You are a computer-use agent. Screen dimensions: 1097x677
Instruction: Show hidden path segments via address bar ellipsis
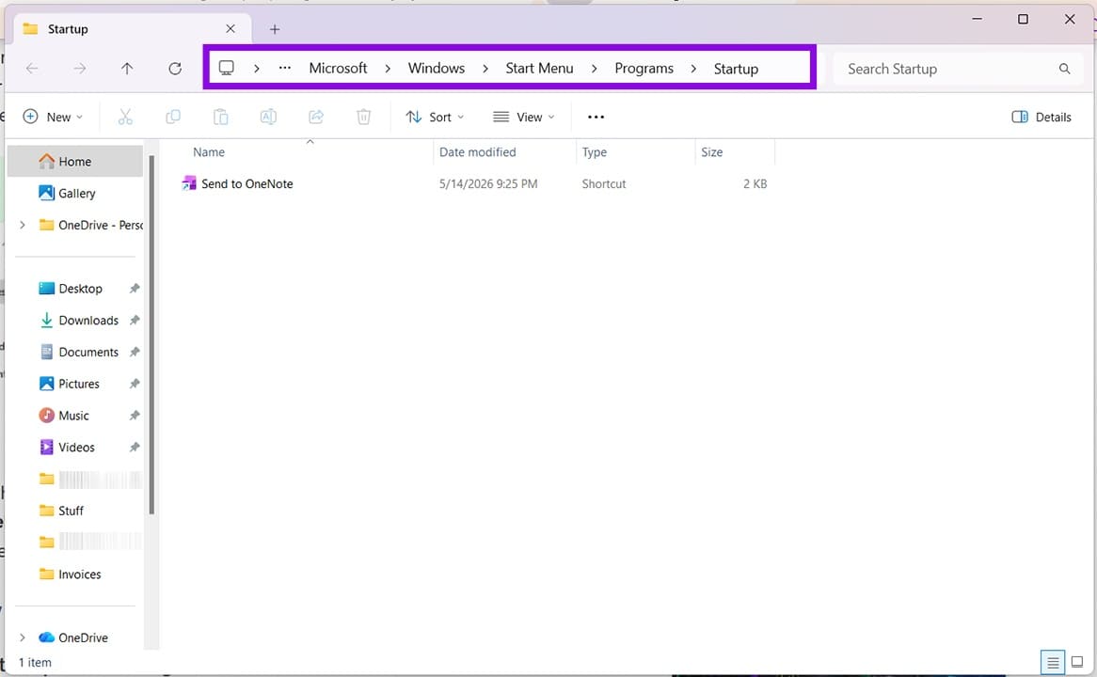pos(285,68)
